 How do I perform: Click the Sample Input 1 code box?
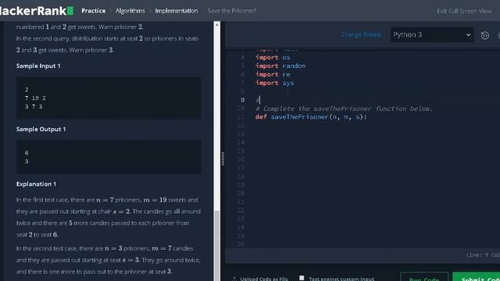pyautogui.click(x=109, y=98)
